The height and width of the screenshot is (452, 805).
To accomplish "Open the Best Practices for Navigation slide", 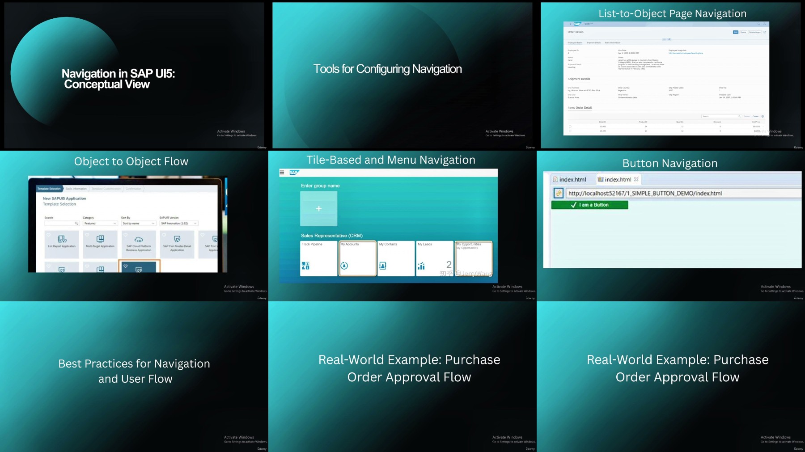I will [134, 376].
